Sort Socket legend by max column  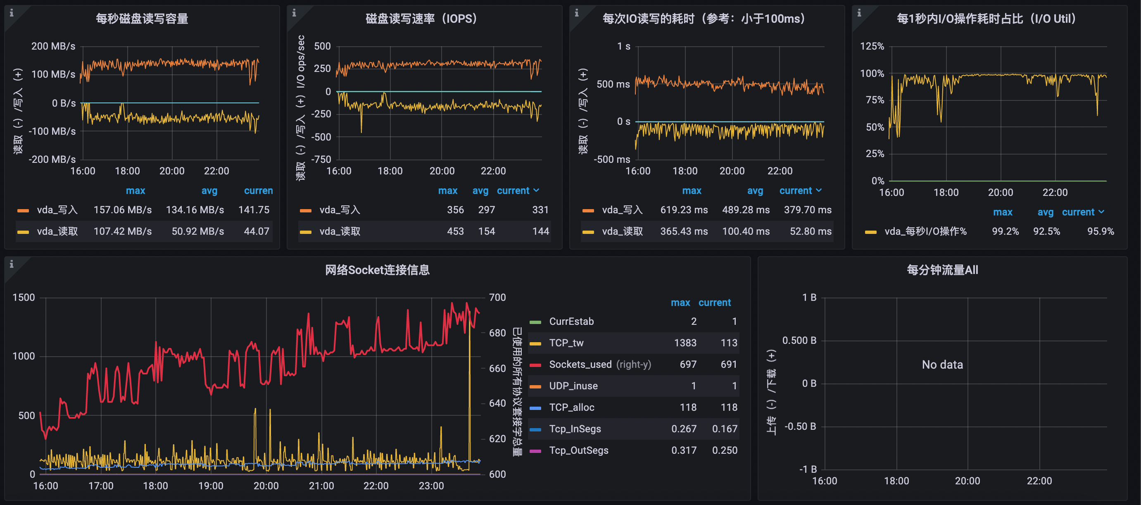point(680,303)
